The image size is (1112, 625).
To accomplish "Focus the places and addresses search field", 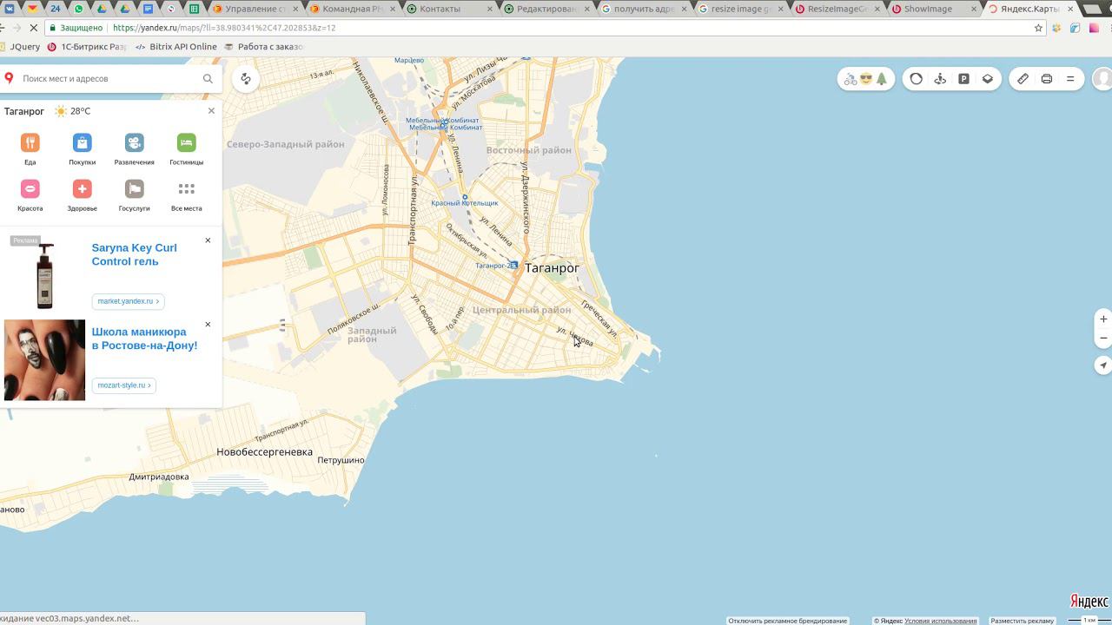I will coord(109,79).
